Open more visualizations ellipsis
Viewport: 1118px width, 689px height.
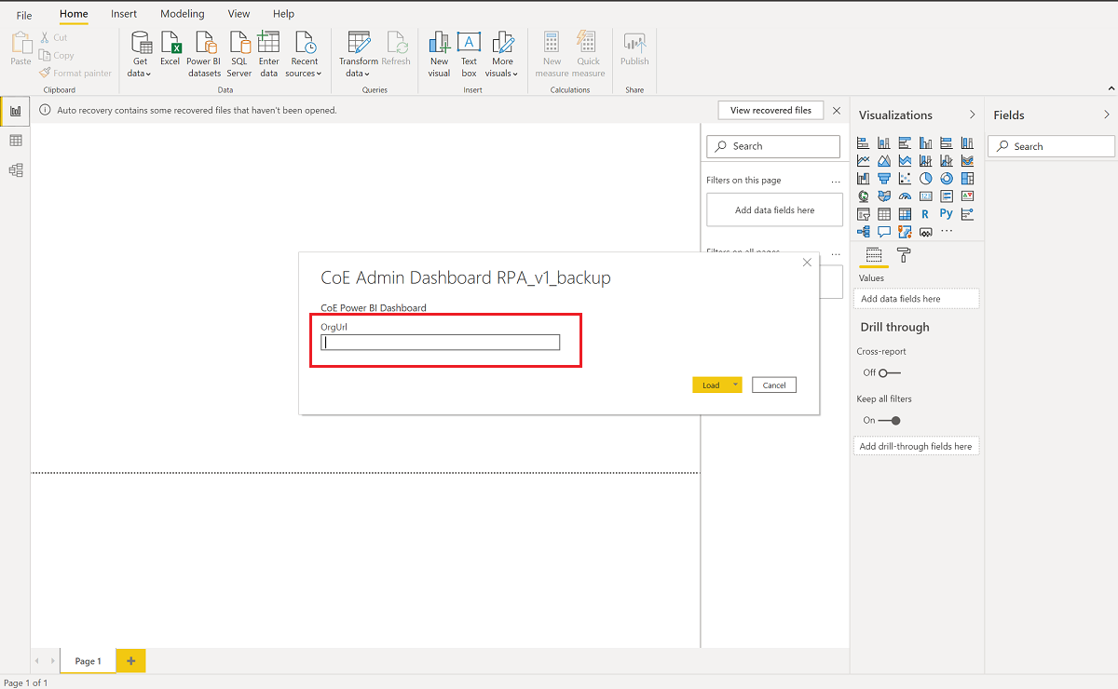point(947,230)
